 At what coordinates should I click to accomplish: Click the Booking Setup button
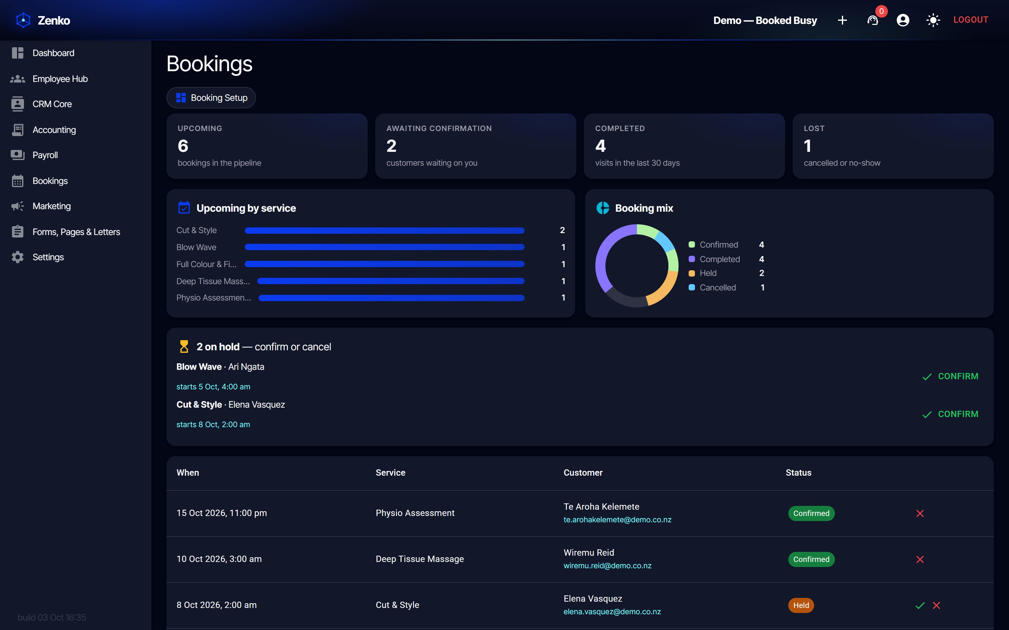coord(211,98)
